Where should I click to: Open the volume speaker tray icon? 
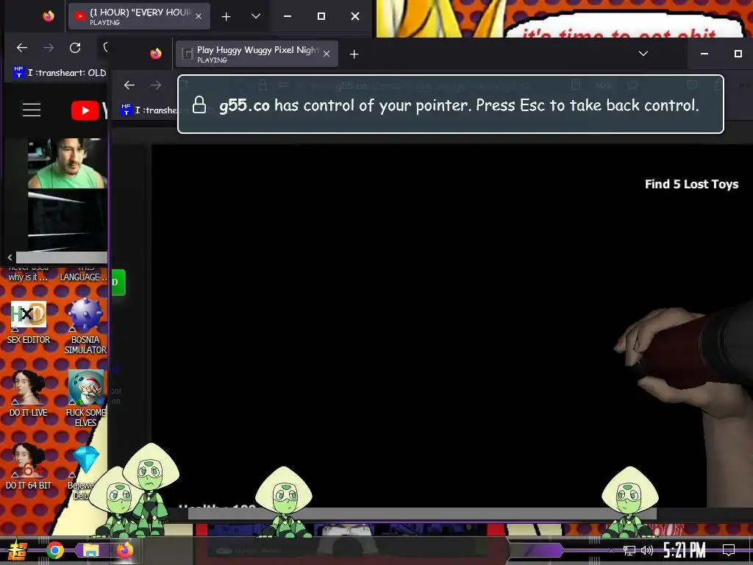coord(647,550)
